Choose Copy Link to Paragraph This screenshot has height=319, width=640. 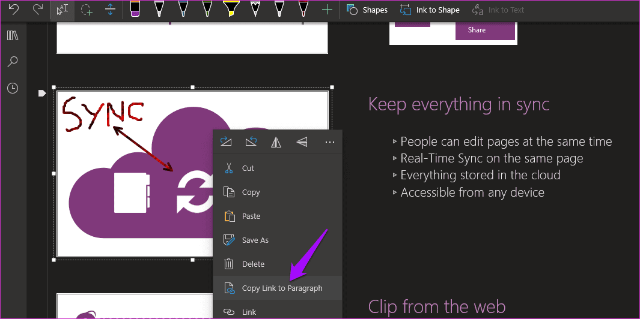point(278,288)
